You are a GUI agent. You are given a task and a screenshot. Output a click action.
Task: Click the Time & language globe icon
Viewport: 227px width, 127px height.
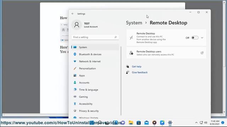click(75, 89)
